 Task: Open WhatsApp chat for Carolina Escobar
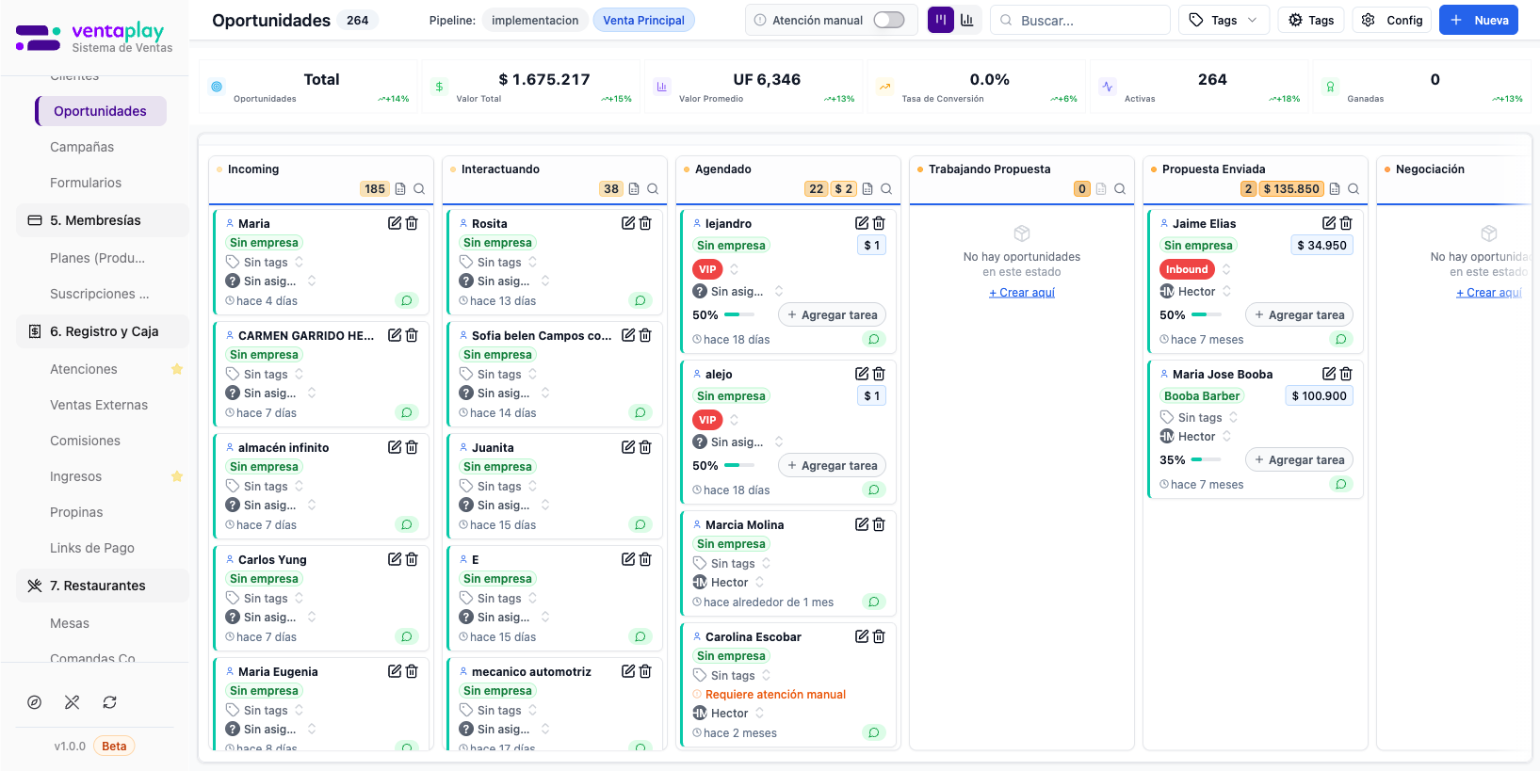click(x=874, y=732)
